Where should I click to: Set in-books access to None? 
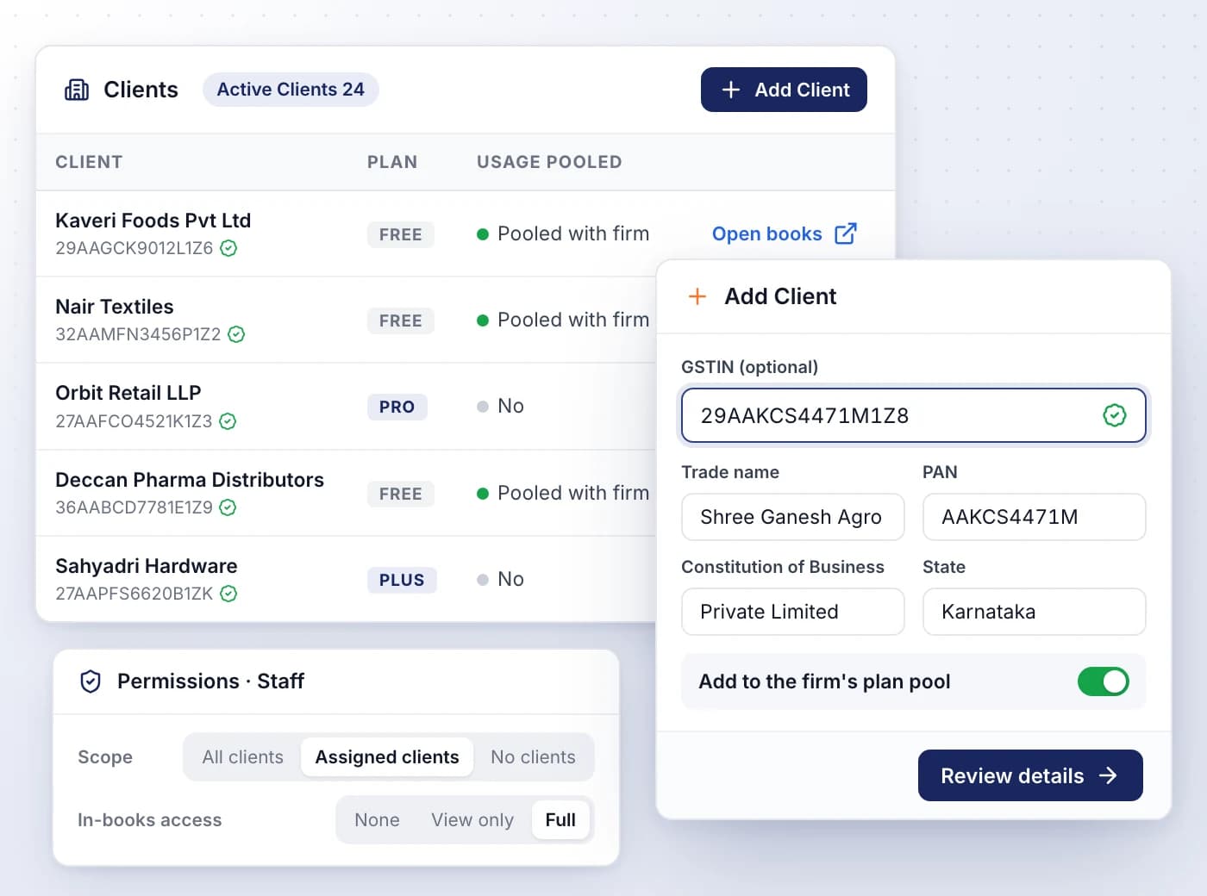(x=377, y=820)
